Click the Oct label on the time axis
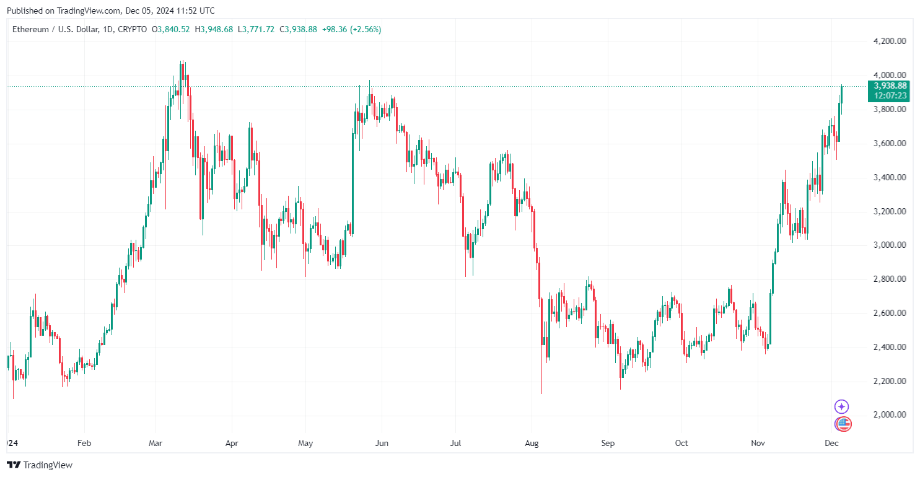Screen dimensions: 920x477 tap(681, 444)
